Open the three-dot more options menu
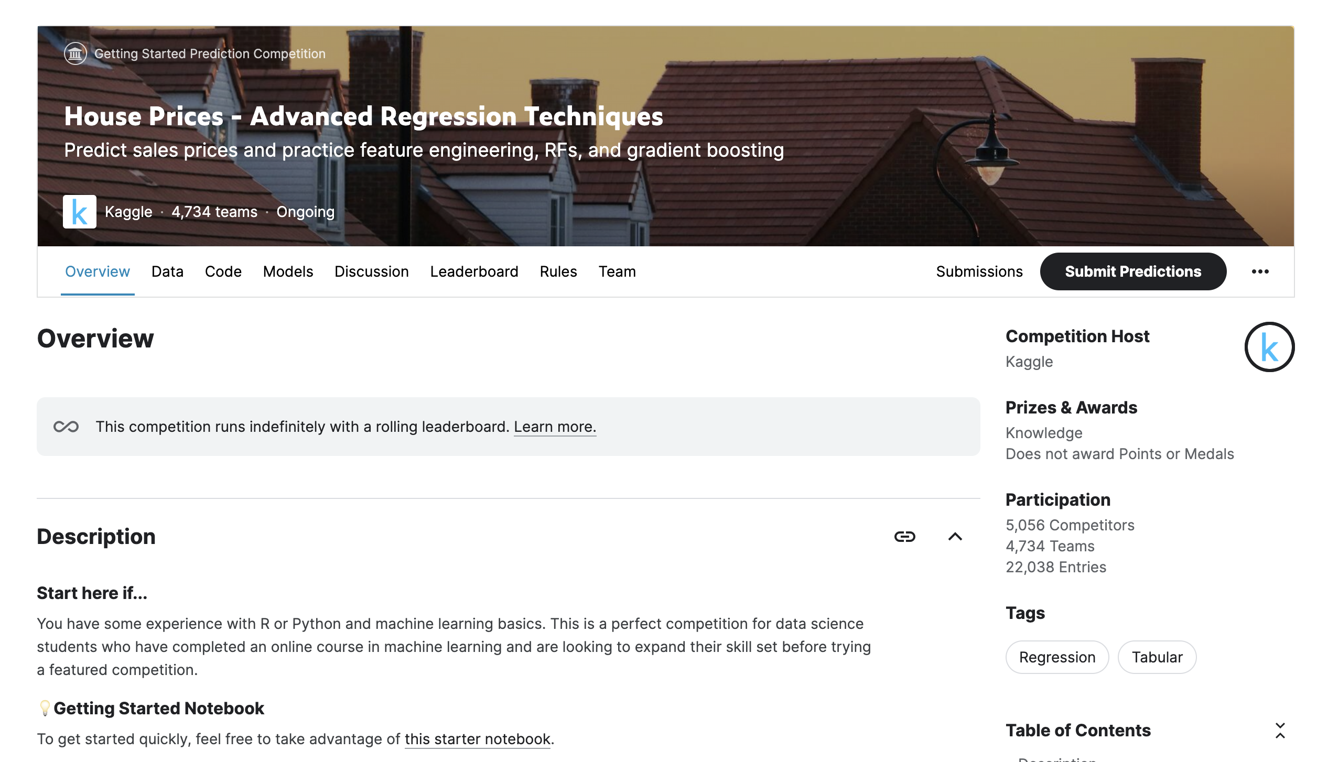Viewport: 1317px width, 762px height. tap(1260, 271)
